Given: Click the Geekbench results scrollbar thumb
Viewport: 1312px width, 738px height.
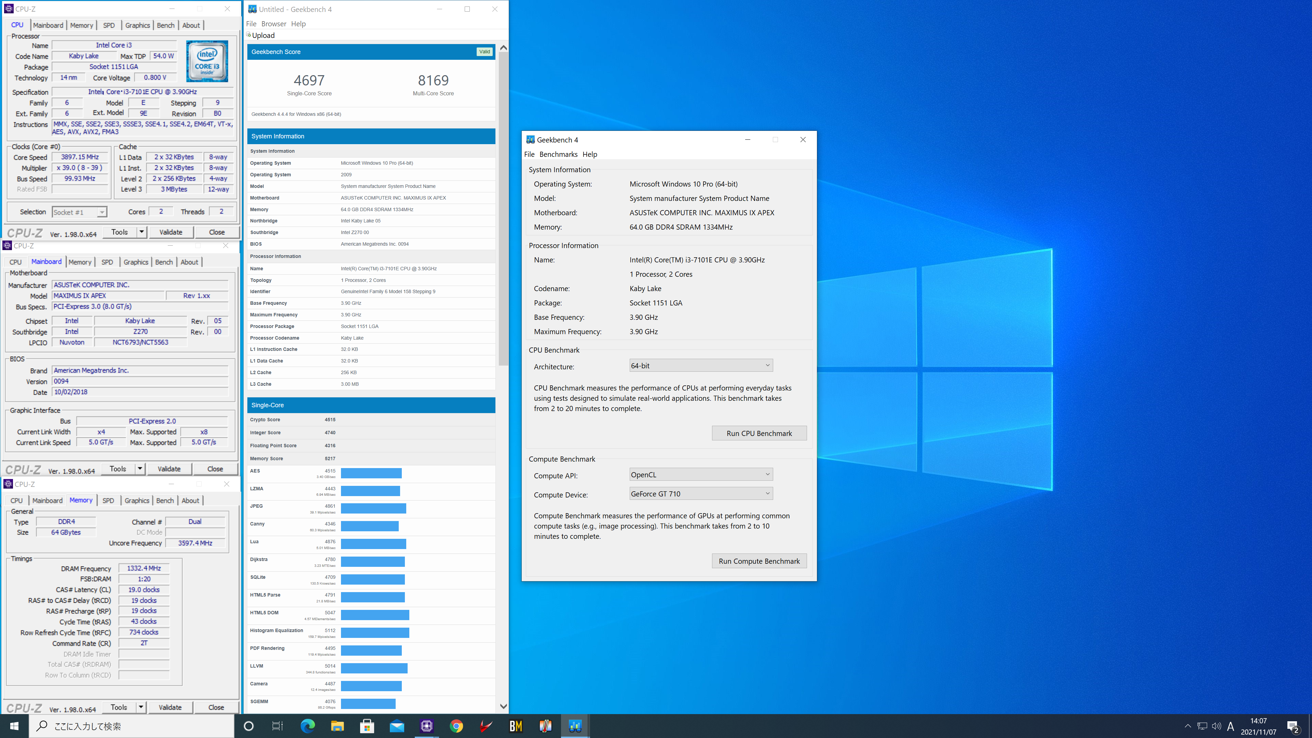Looking at the screenshot, I should (503, 209).
